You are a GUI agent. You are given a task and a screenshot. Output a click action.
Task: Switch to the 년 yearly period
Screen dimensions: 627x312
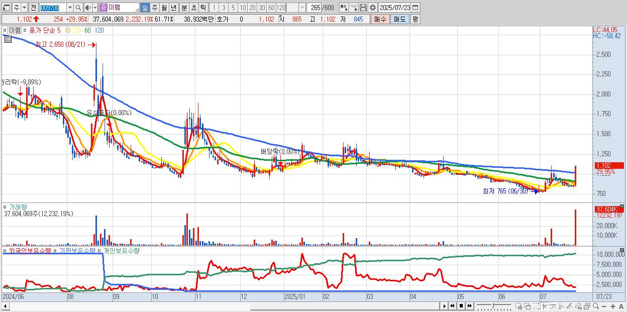[x=173, y=8]
